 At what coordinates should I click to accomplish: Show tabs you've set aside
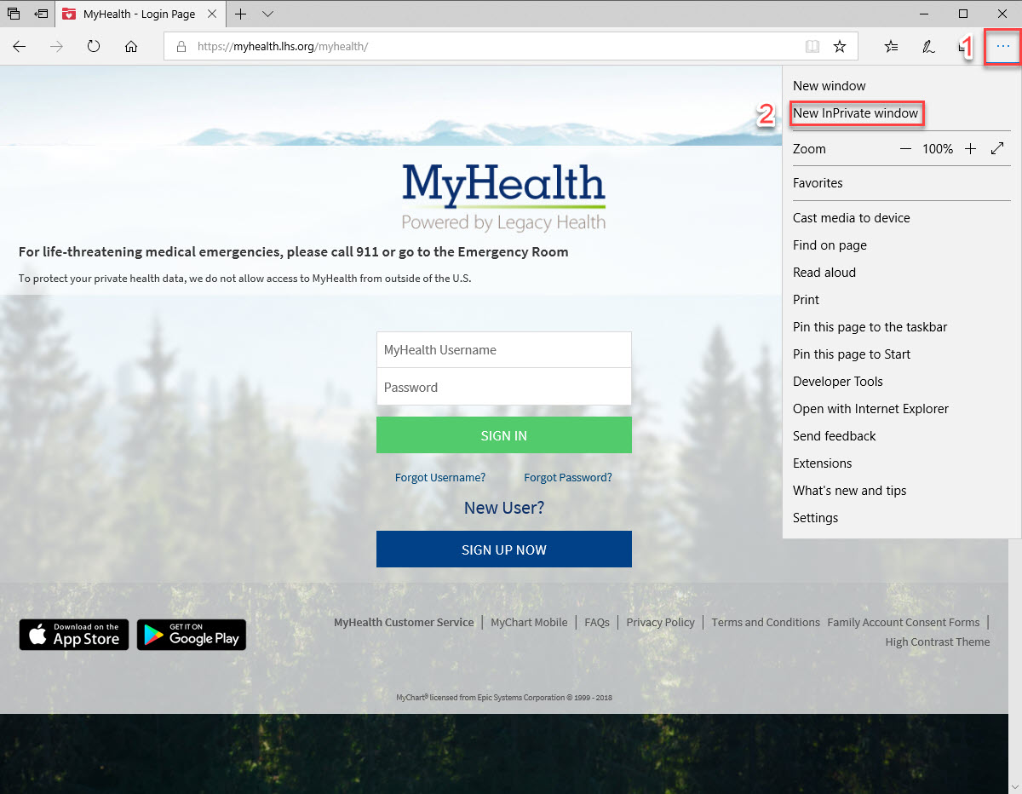[14, 14]
